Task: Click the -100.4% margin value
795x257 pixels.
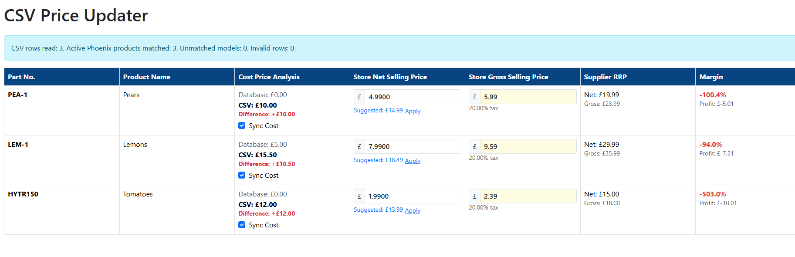Action: pos(713,95)
